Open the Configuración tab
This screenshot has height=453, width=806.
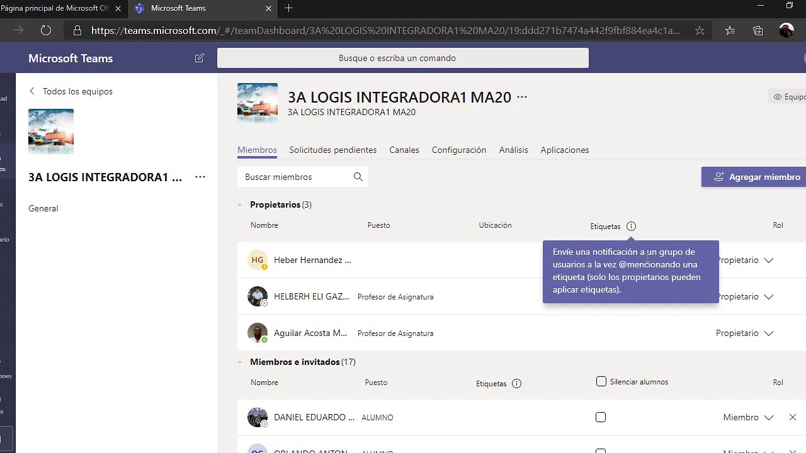(x=459, y=150)
